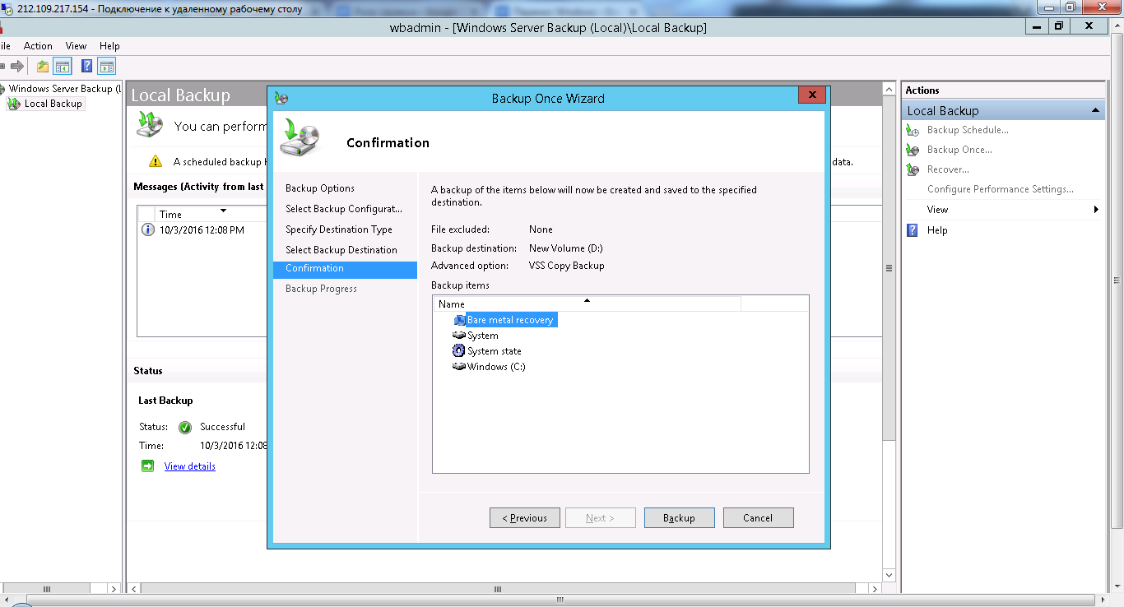This screenshot has height=607, width=1124.
Task: Select Bare metal recovery backup item
Action: [510, 320]
